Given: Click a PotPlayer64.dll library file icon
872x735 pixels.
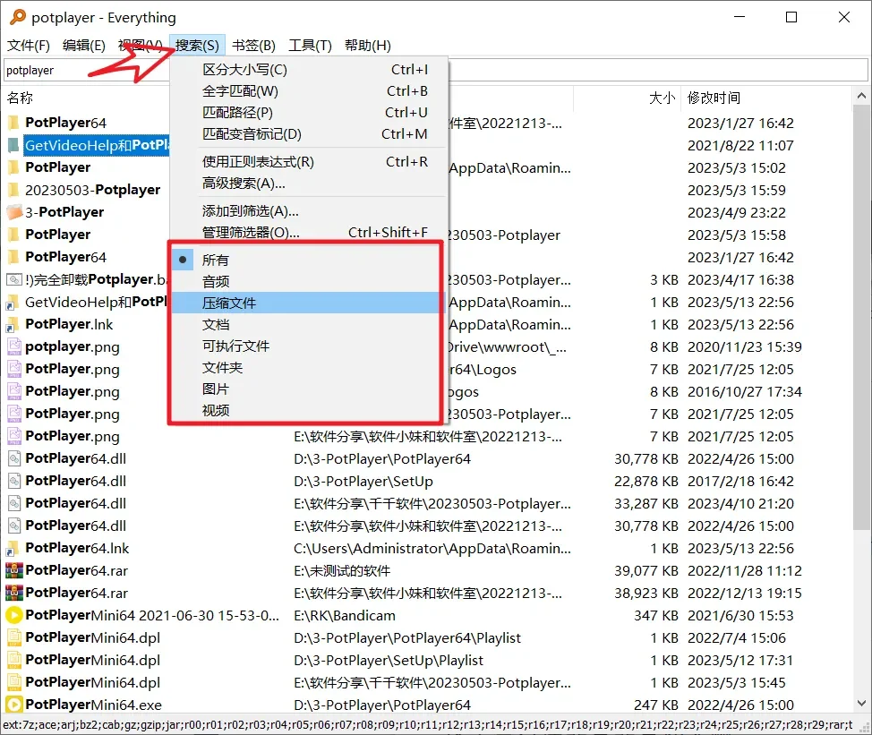Looking at the screenshot, I should (16, 458).
